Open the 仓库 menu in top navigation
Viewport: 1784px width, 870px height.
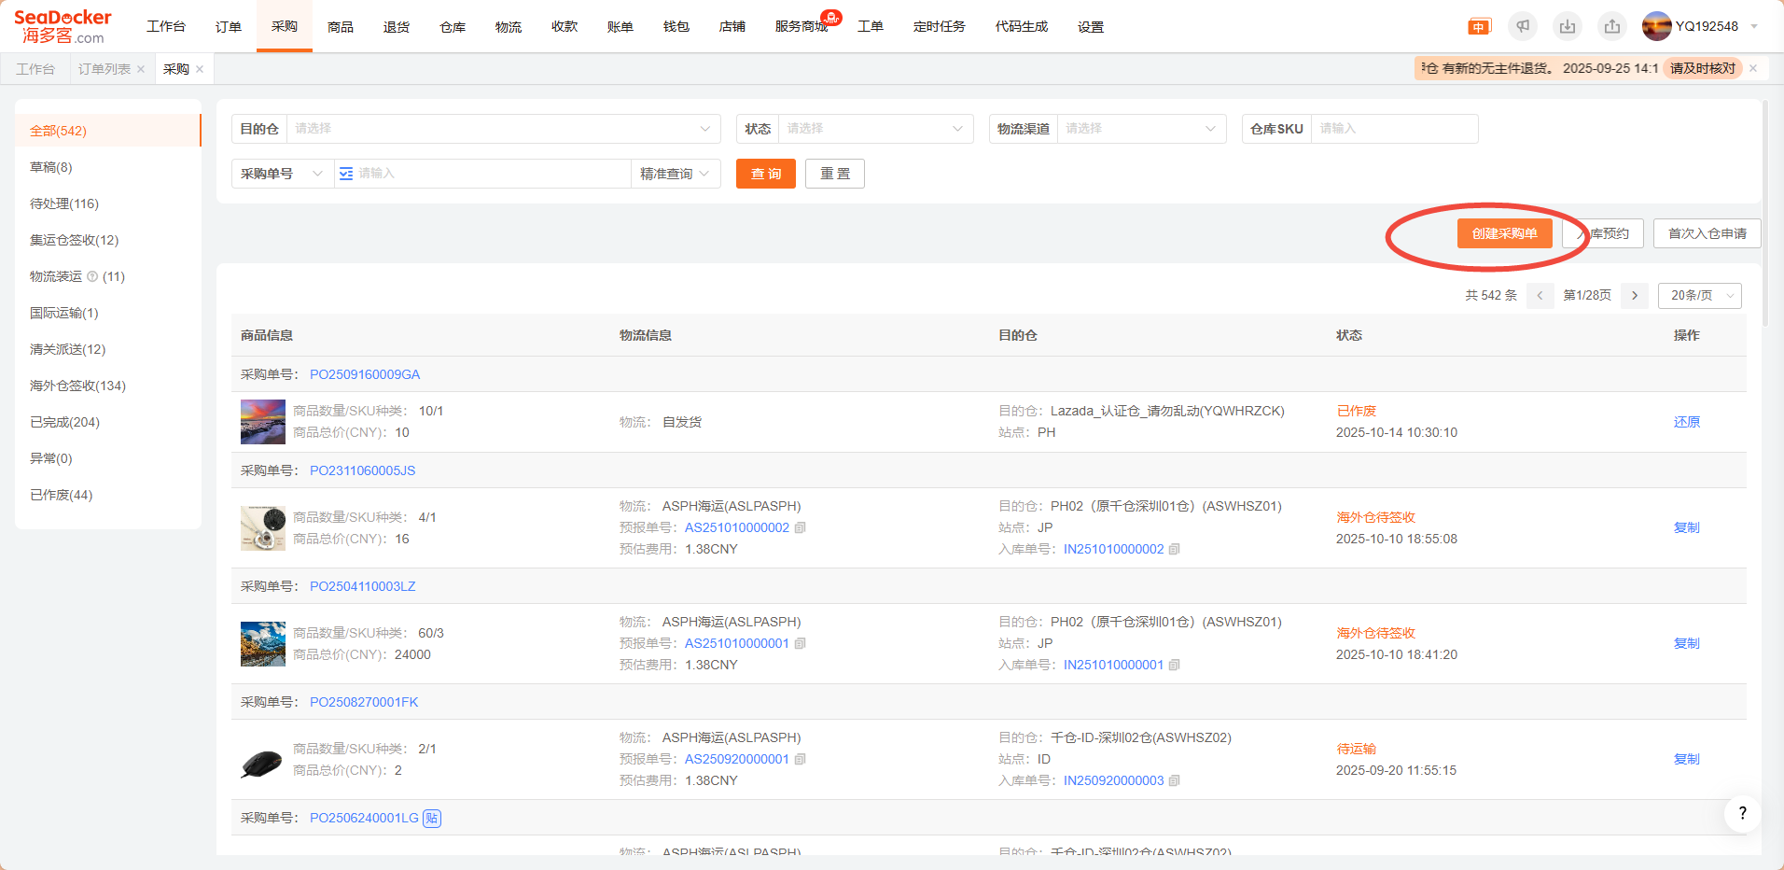click(x=453, y=27)
